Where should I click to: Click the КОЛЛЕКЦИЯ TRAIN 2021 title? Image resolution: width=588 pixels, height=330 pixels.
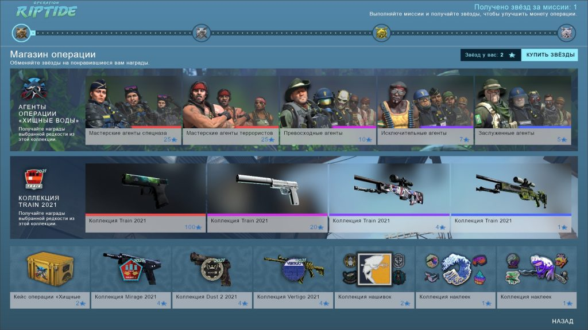click(38, 201)
